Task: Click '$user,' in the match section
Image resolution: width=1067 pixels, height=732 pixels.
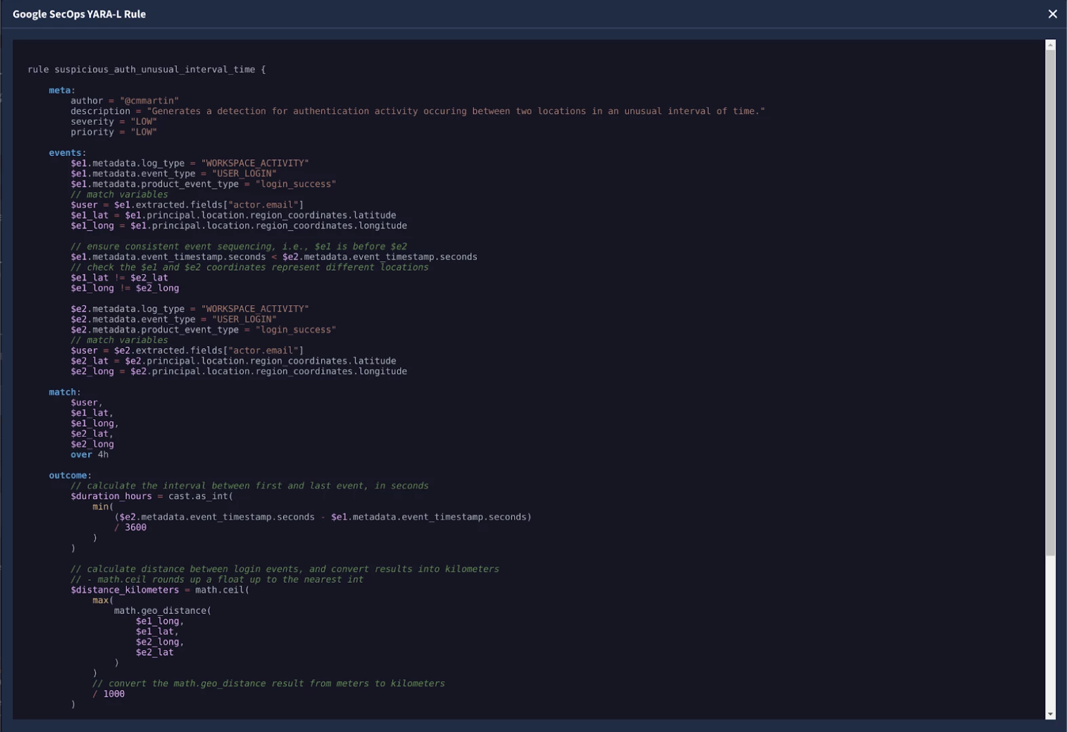Action: tap(87, 403)
